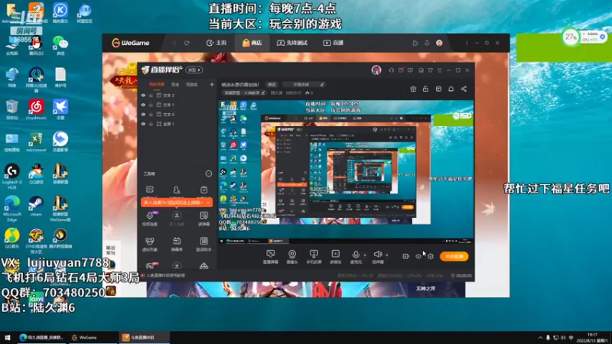Add 手机投屏 phone casting source

314,257
